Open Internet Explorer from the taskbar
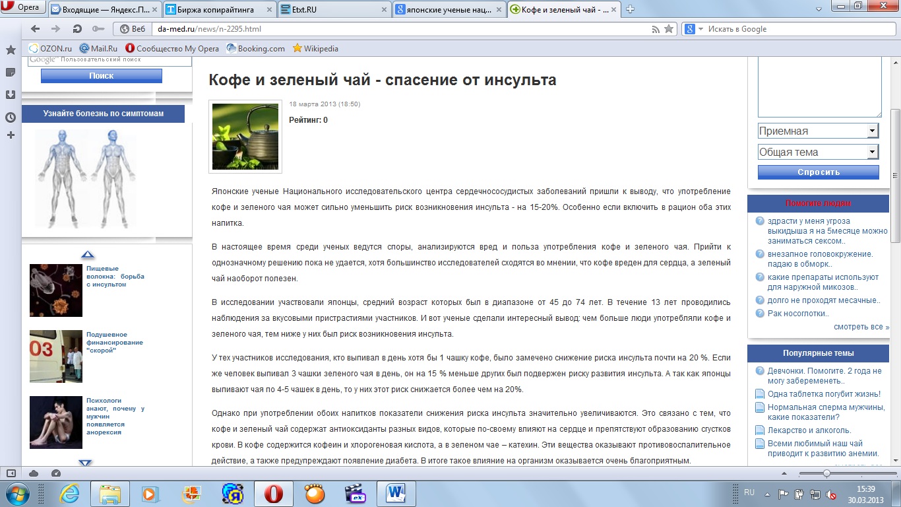The height and width of the screenshot is (507, 901). click(70, 493)
